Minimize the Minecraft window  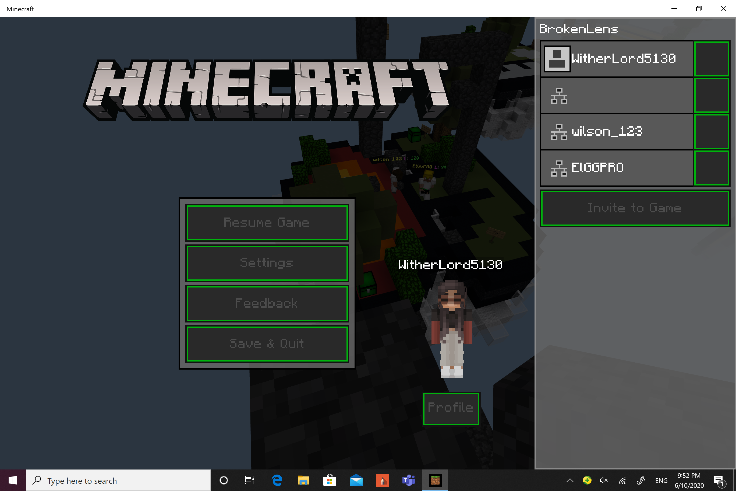click(x=674, y=9)
